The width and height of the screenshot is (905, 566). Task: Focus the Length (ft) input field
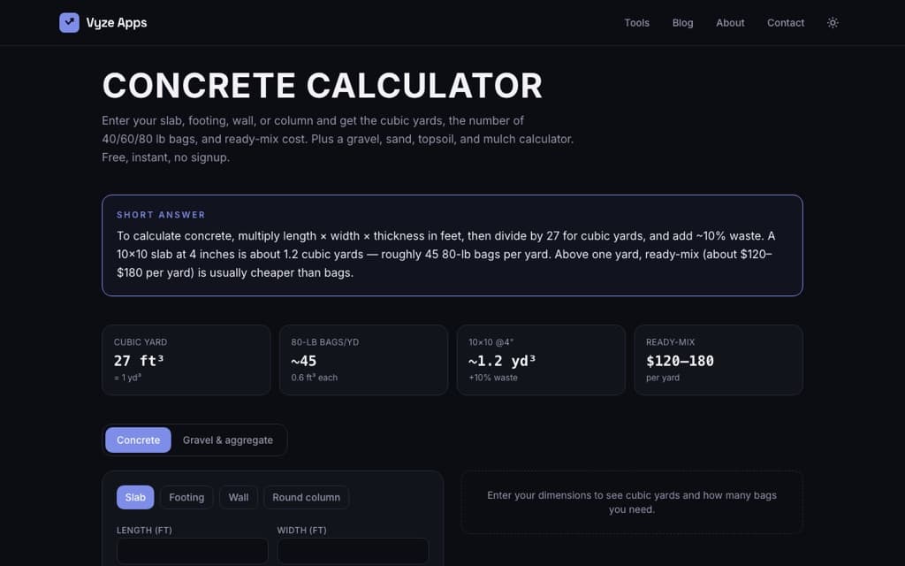pyautogui.click(x=192, y=551)
